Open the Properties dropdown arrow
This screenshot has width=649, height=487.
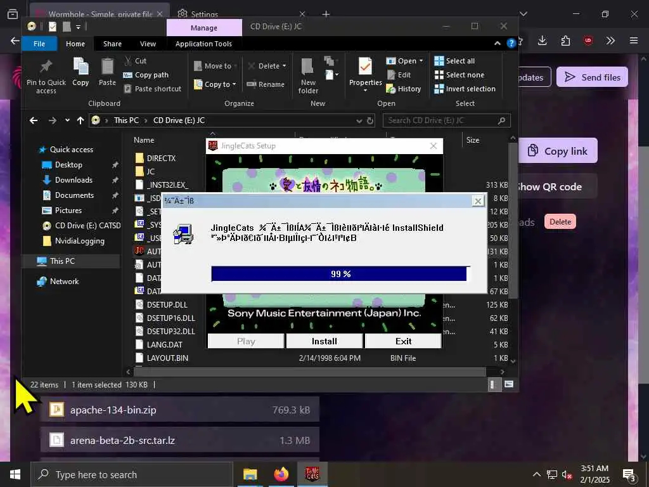(x=365, y=90)
